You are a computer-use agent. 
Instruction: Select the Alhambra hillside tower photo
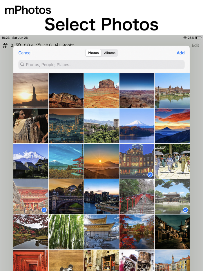point(101,126)
